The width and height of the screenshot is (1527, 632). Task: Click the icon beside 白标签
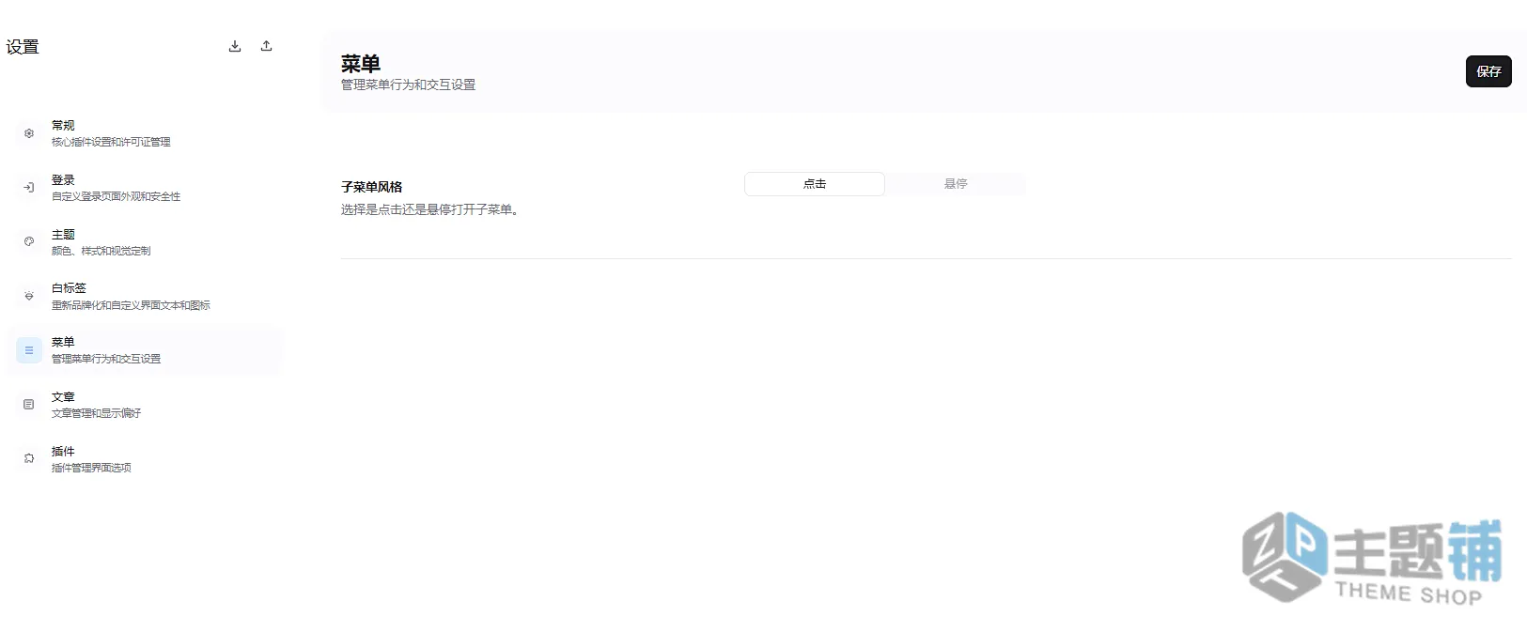[29, 296]
